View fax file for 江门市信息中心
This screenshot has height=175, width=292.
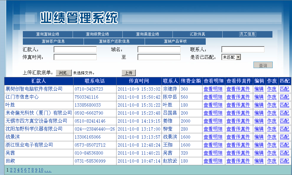click(238, 97)
